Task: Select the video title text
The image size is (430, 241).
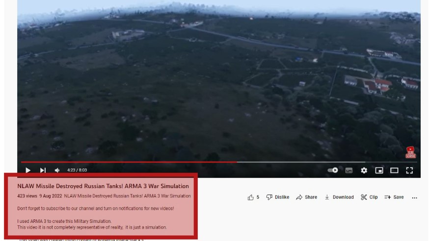Action: (x=103, y=186)
